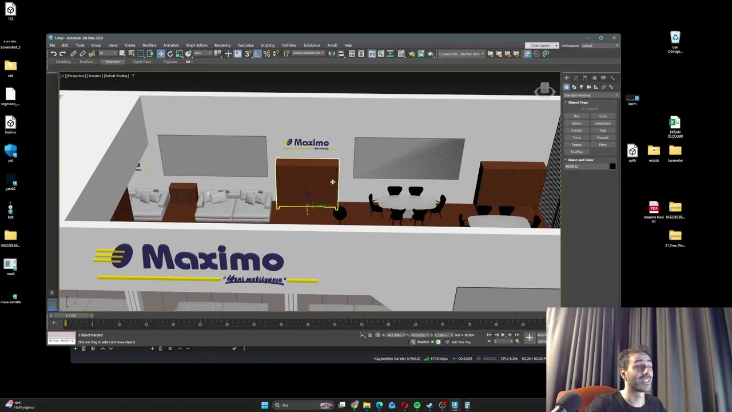Collapse the Name and Color rollout
732x412 pixels.
point(581,160)
